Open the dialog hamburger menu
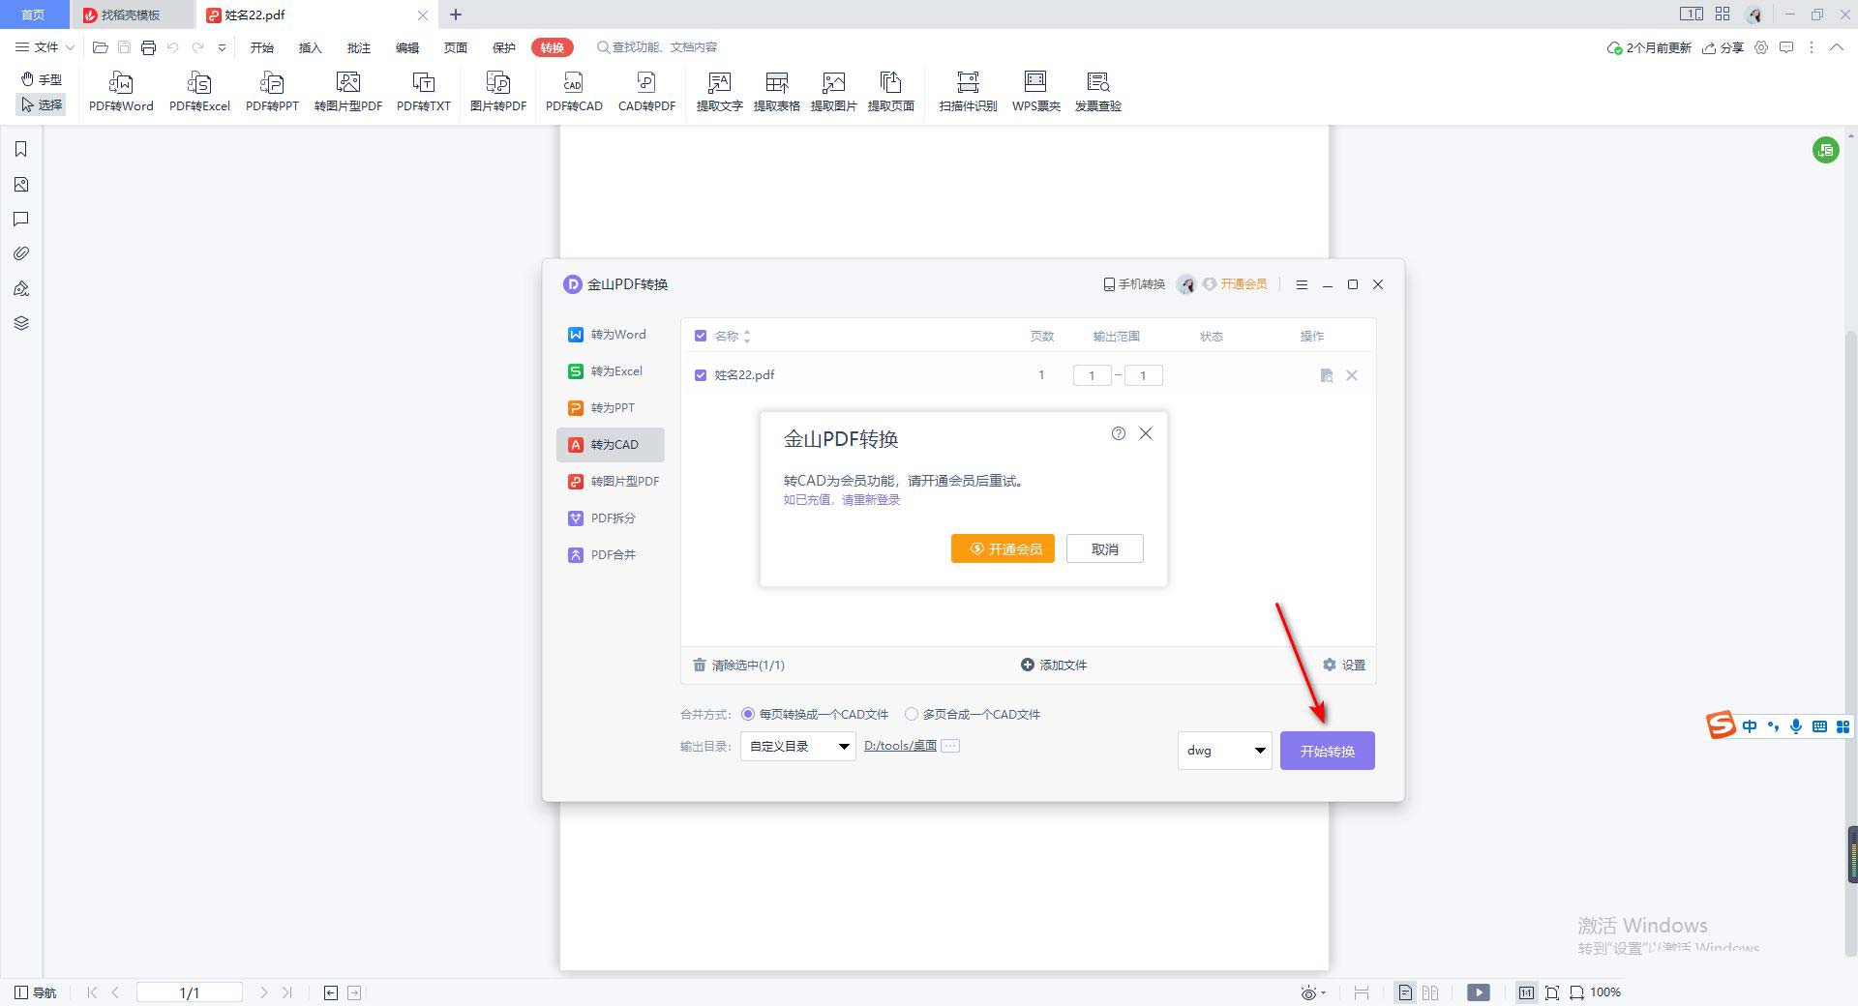Screen dimensions: 1858x1006 pyautogui.click(x=1302, y=284)
